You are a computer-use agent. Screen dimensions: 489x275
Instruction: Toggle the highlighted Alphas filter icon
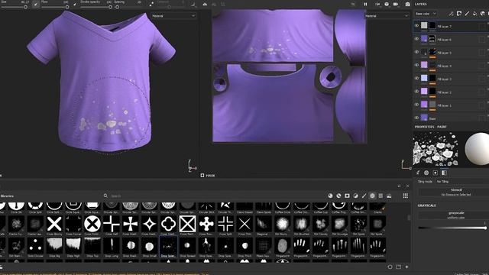372,196
